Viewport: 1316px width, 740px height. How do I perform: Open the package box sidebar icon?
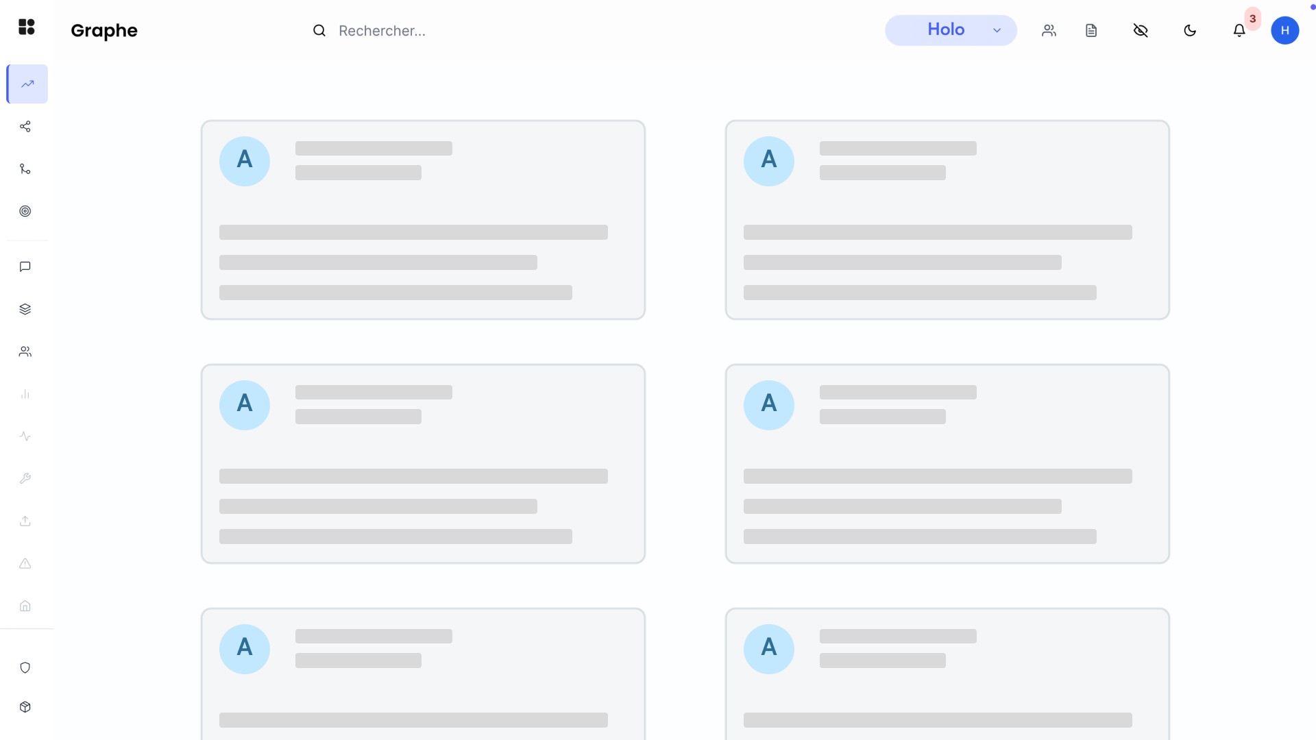pos(25,707)
